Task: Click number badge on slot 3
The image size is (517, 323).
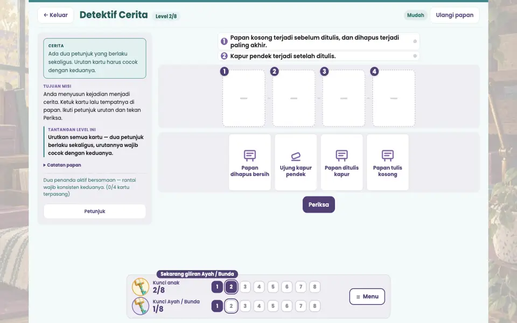Action: coord(324,71)
